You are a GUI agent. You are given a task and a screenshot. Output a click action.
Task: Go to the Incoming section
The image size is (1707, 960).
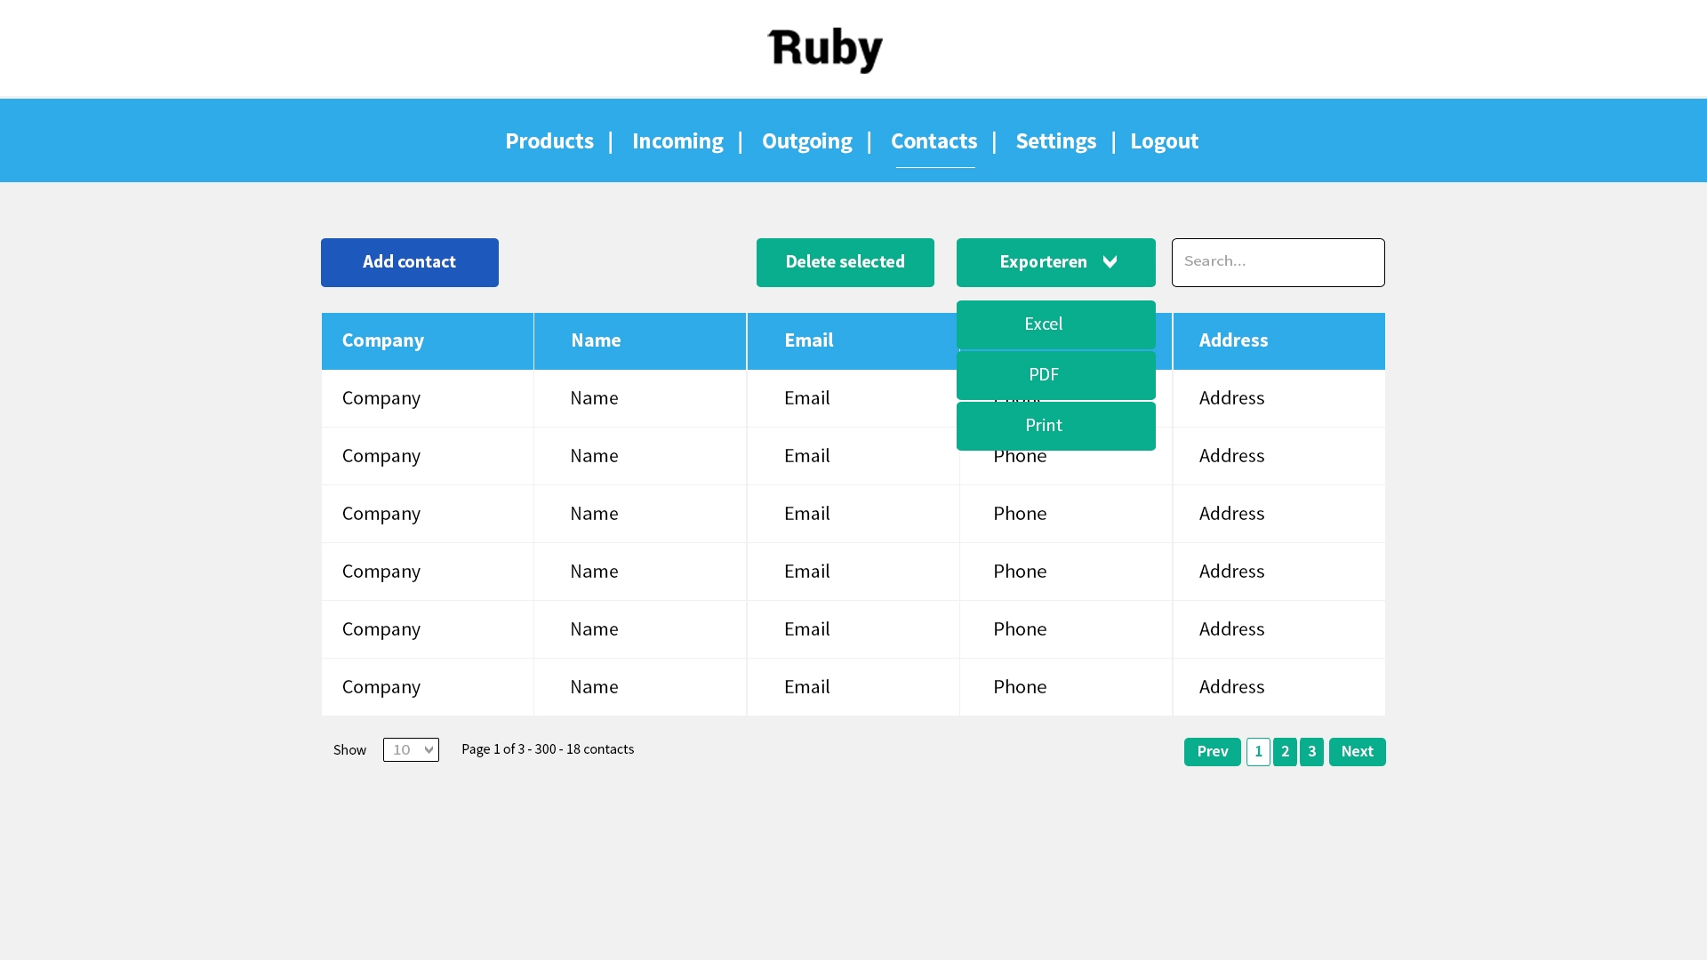pyautogui.click(x=677, y=141)
